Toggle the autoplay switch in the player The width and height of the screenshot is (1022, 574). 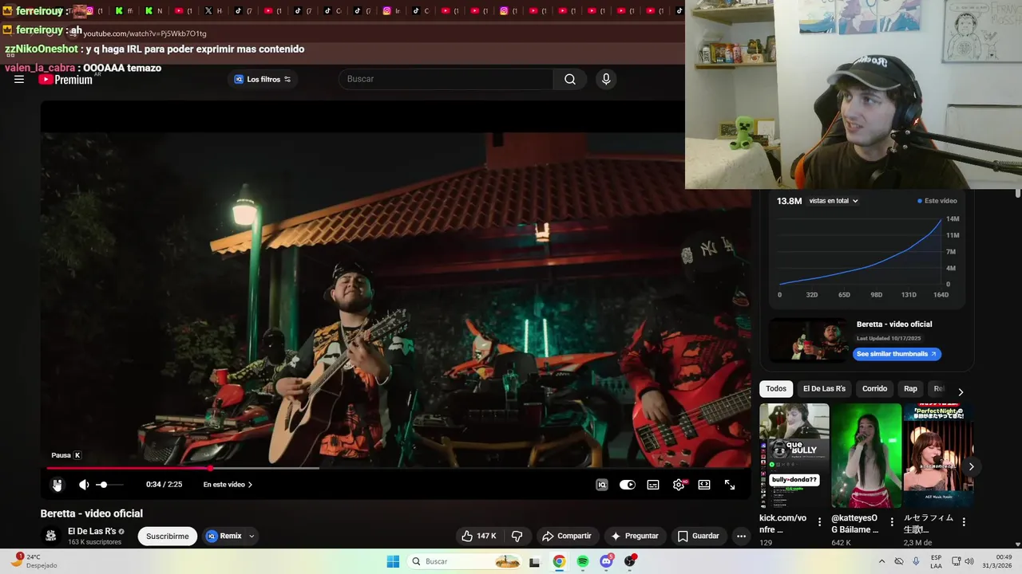pos(628,484)
